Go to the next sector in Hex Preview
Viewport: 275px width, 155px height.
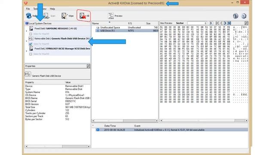coord(225,23)
